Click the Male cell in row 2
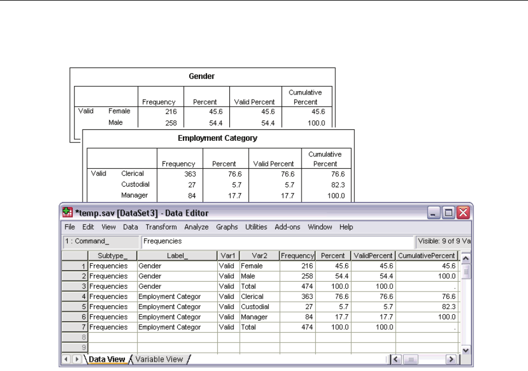528x371 pixels. click(260, 276)
